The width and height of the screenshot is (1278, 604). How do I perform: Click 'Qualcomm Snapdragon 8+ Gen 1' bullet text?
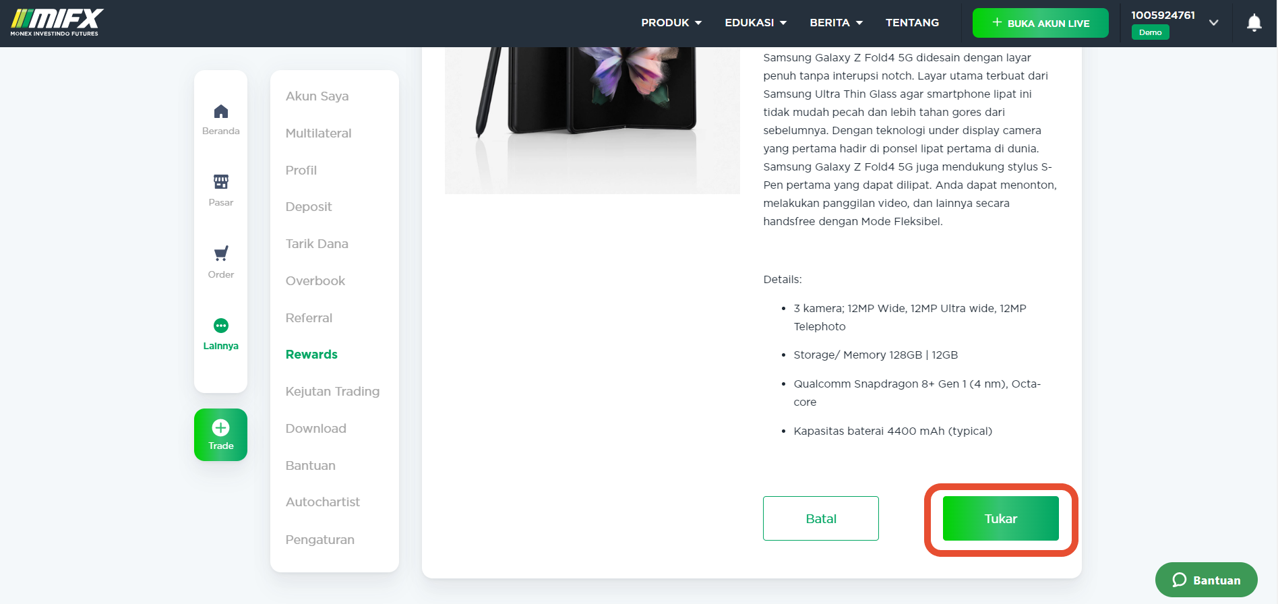tap(917, 393)
